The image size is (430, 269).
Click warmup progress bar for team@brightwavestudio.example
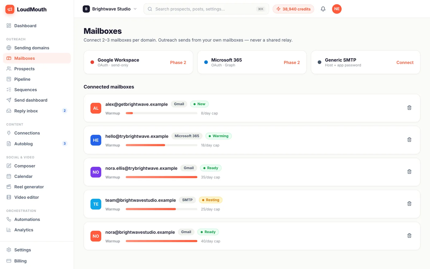tap(162, 209)
